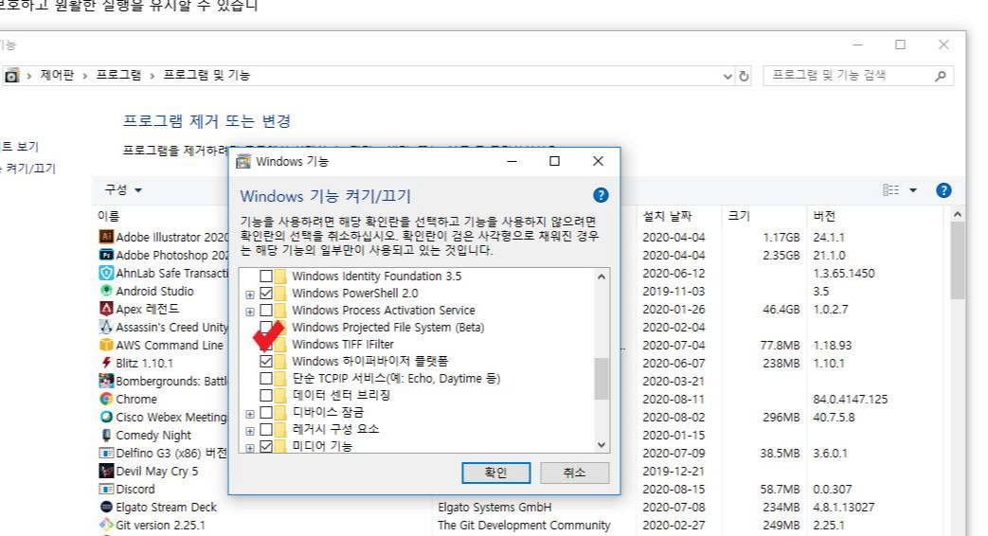Open the view options dropdown arrow
Image resolution: width=988 pixels, height=536 pixels.
[x=912, y=190]
